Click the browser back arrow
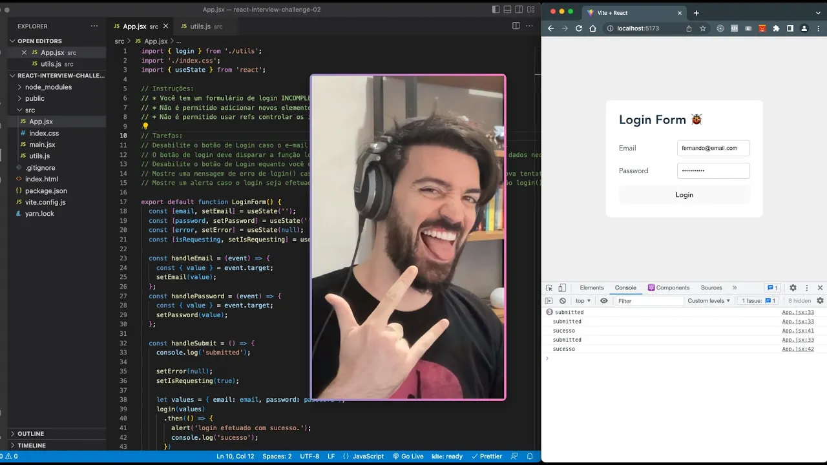Screen dimensions: 827x465 click(x=550, y=28)
